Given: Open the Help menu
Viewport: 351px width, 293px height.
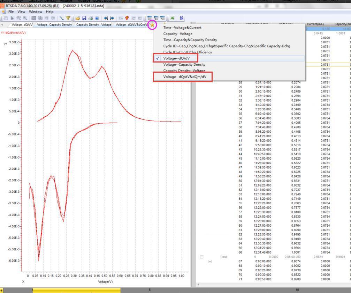Looking at the screenshot, I should point(50,12).
